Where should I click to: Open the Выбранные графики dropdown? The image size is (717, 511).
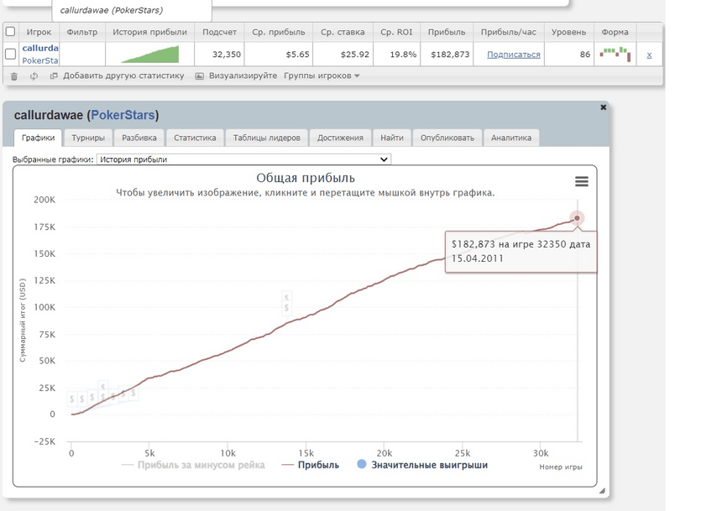coord(243,159)
